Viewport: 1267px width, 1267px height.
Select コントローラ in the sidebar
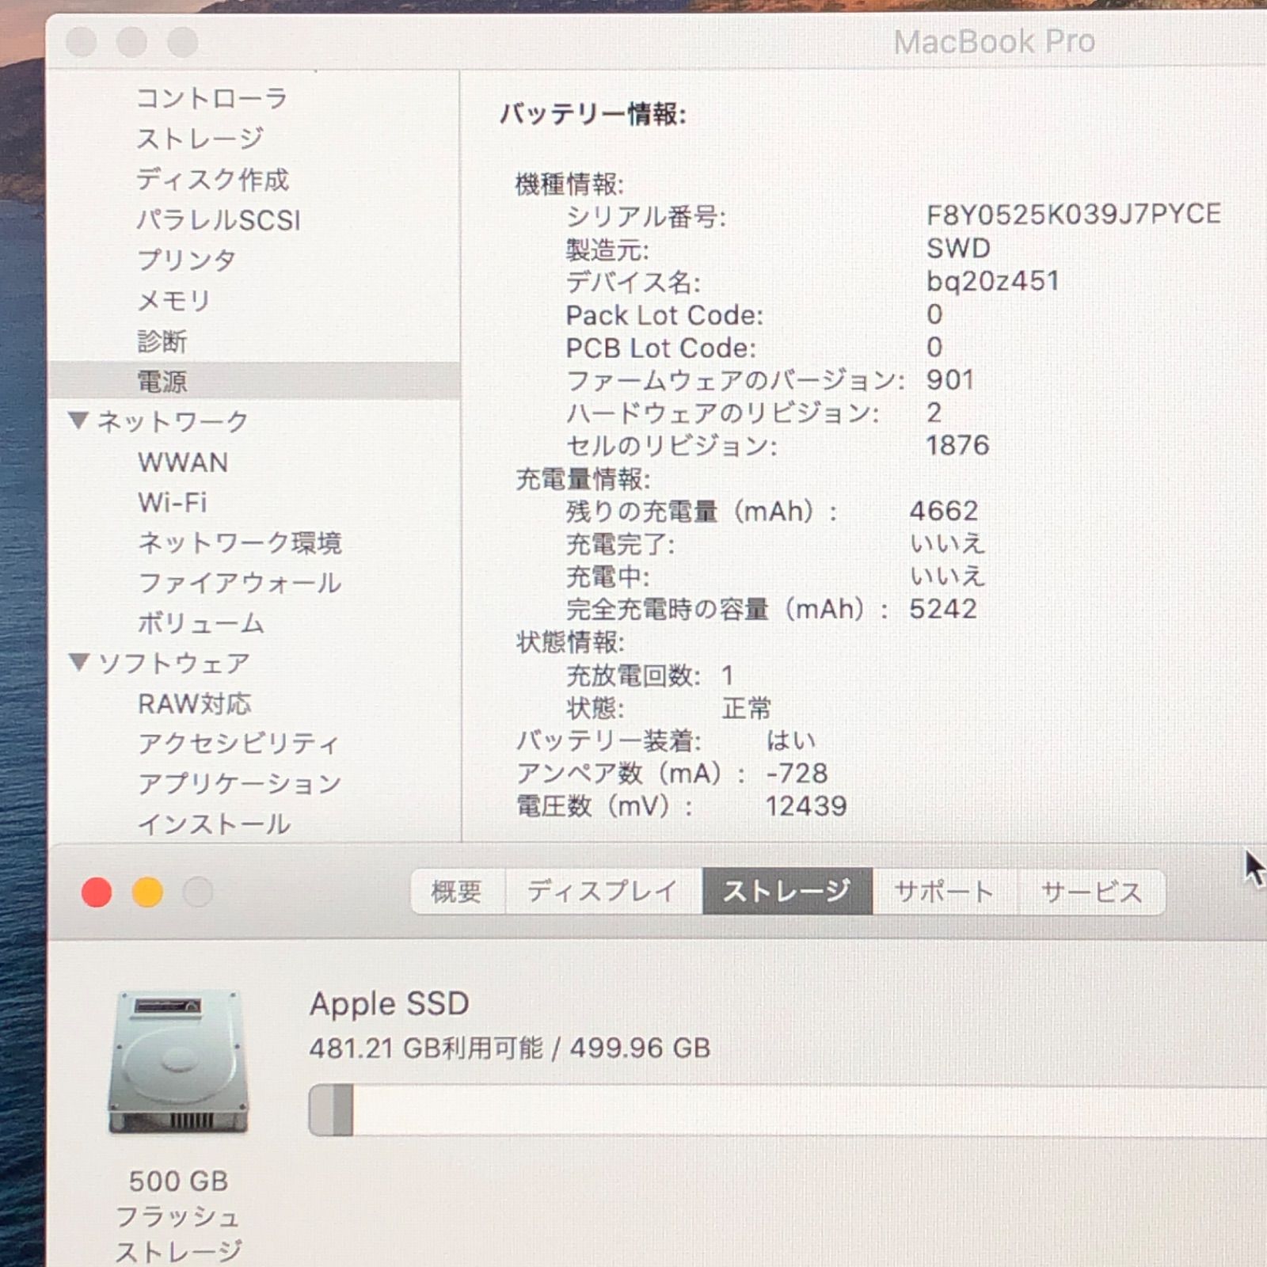(211, 98)
